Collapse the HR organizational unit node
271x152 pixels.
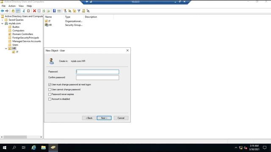(6, 49)
